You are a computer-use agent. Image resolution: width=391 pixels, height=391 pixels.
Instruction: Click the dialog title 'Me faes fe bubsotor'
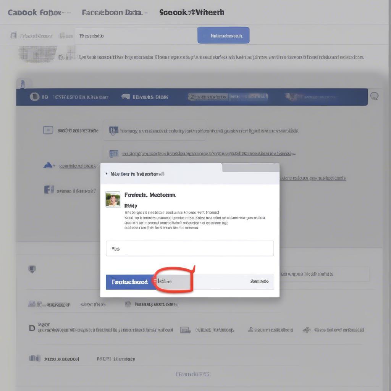click(137, 174)
